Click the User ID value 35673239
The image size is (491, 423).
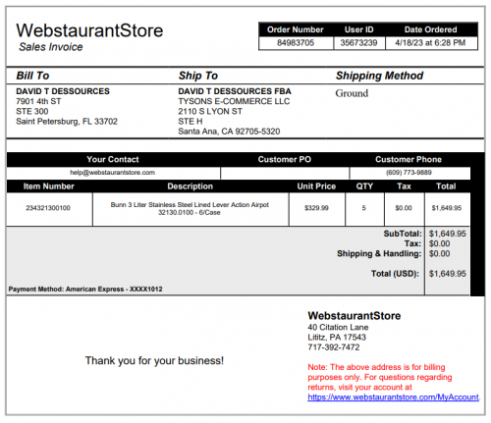358,43
